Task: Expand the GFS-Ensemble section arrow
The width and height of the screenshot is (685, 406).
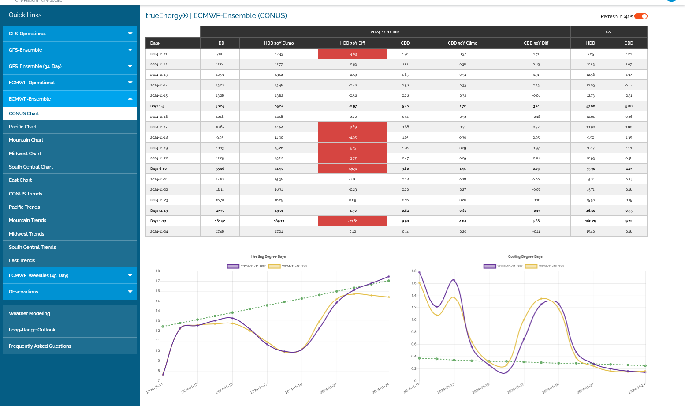Action: 130,50
